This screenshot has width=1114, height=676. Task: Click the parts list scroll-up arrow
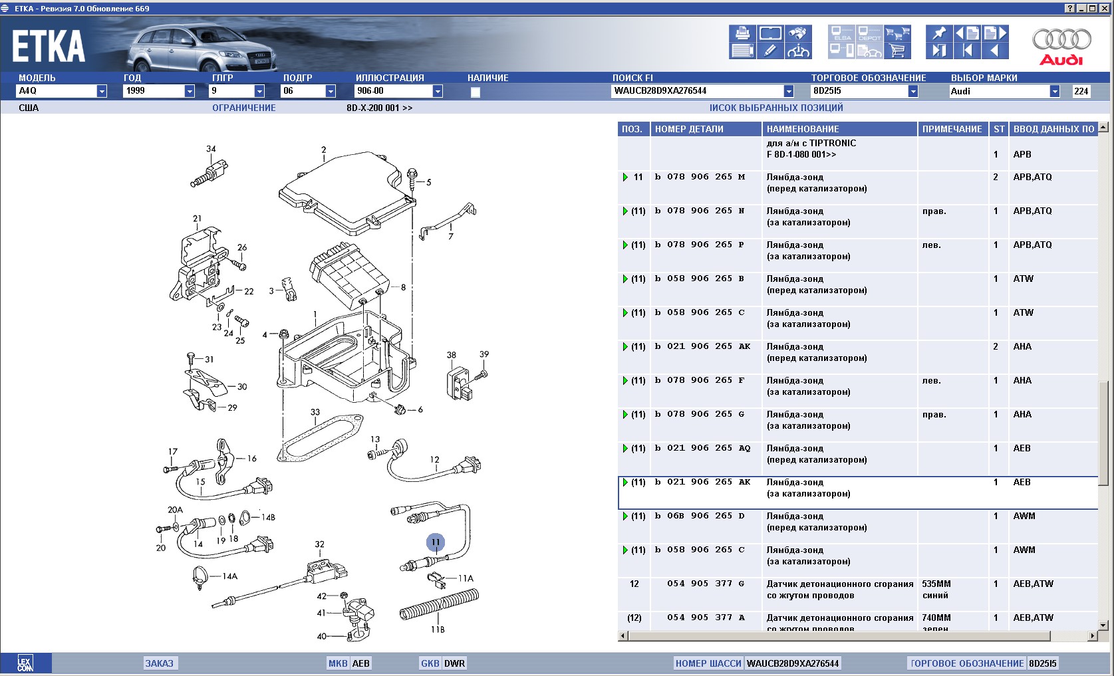click(1103, 128)
